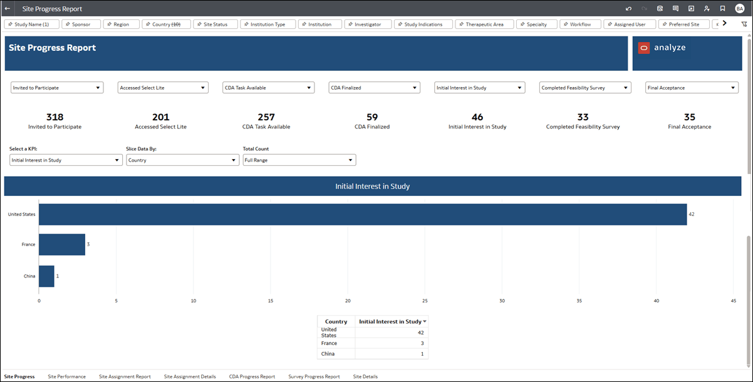Click the export/open-in-window icon
The width and height of the screenshot is (753, 382).
point(691,8)
